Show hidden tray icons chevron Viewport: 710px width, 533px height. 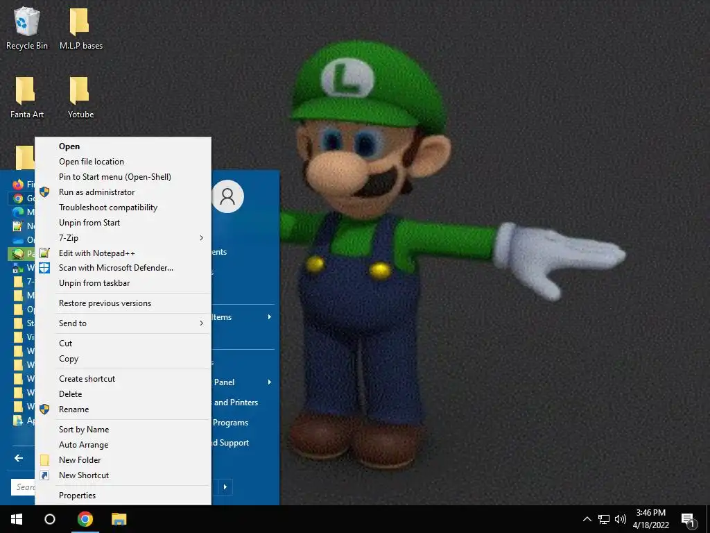tap(587, 519)
